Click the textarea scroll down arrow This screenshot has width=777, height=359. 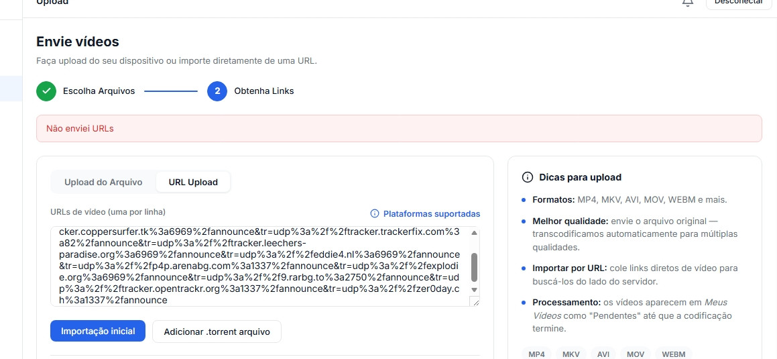coord(474,290)
